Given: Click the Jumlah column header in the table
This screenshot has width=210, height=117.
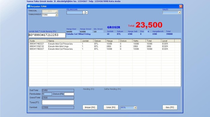Looking at the screenshot, I should click(x=87, y=41).
